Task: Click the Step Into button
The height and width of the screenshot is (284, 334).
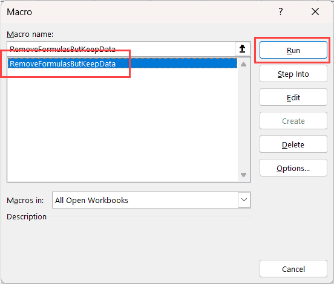Action: pos(293,74)
